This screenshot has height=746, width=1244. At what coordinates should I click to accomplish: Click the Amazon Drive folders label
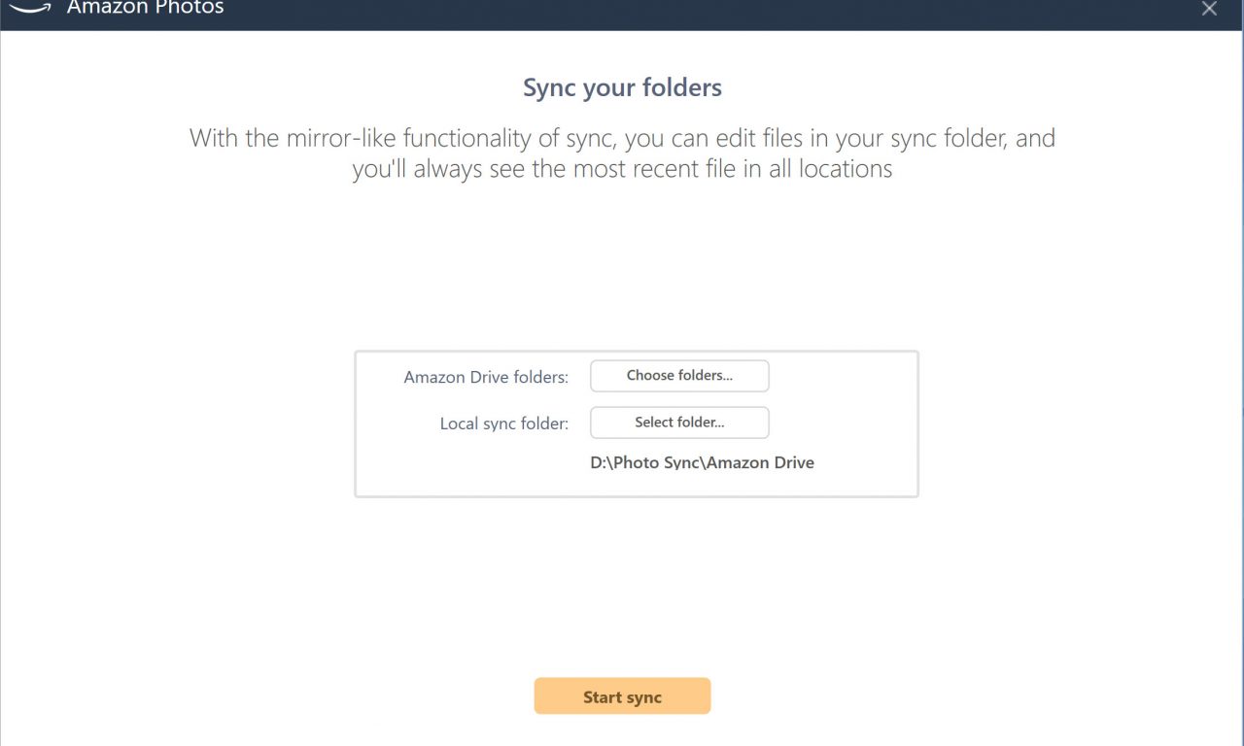click(486, 377)
